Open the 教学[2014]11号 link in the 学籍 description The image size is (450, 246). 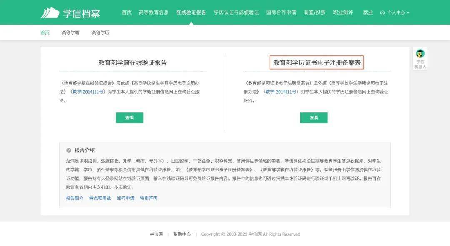pos(88,92)
